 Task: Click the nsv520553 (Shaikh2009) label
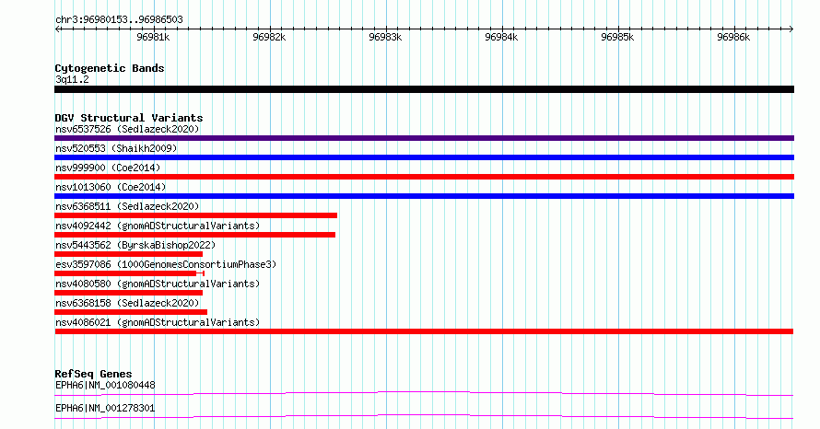[x=116, y=148]
